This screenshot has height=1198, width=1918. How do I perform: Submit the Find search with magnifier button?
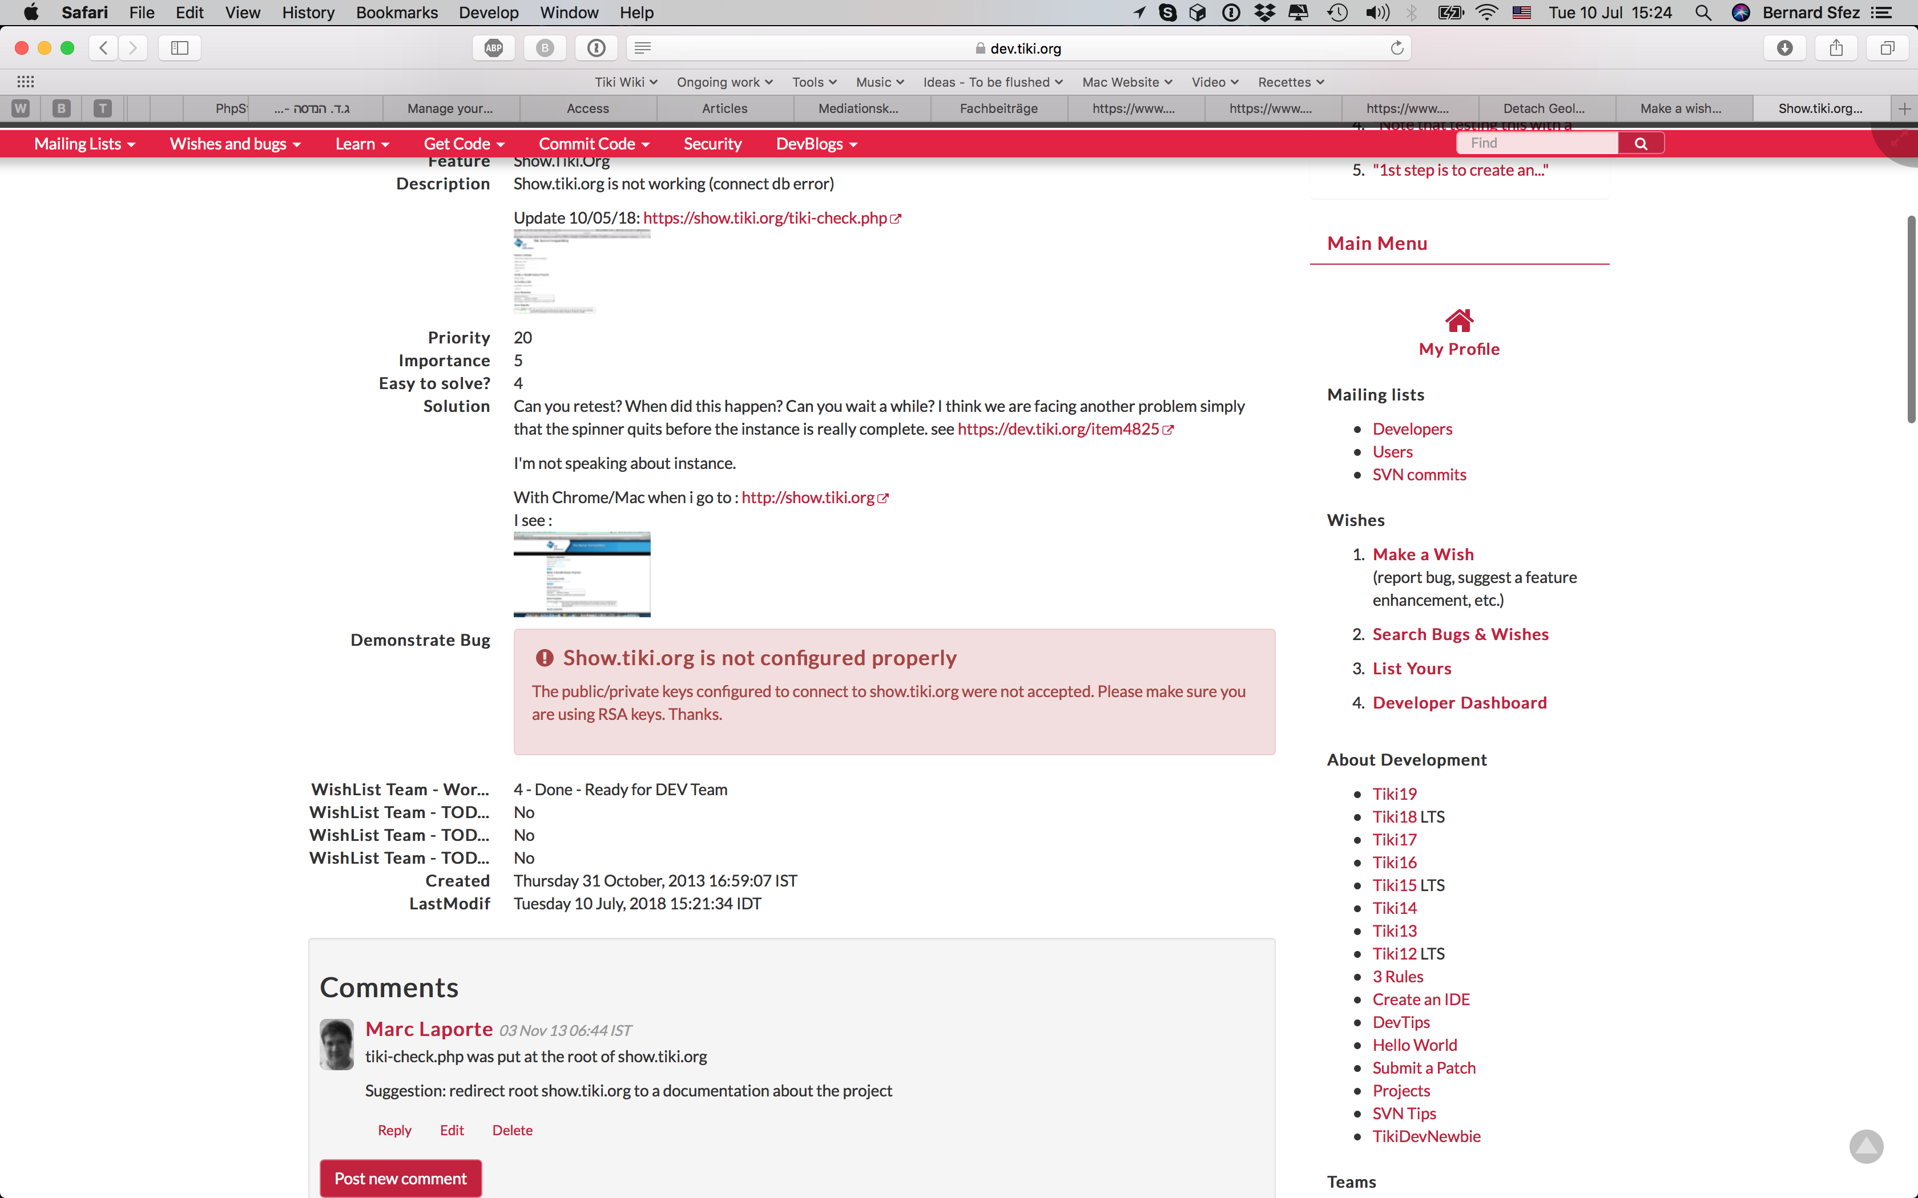(x=1641, y=143)
